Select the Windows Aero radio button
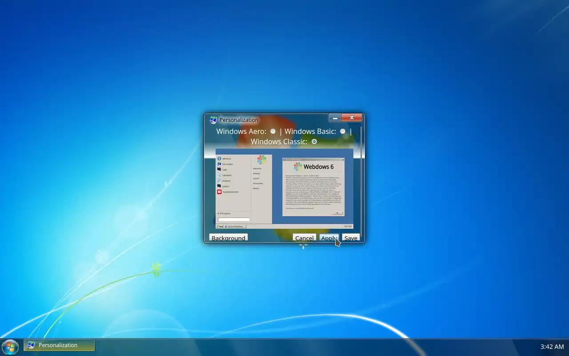Screen dimensions: 569x356 (273, 131)
